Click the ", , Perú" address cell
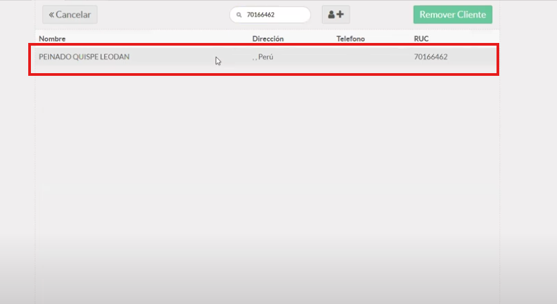The width and height of the screenshot is (557, 304). 263,57
